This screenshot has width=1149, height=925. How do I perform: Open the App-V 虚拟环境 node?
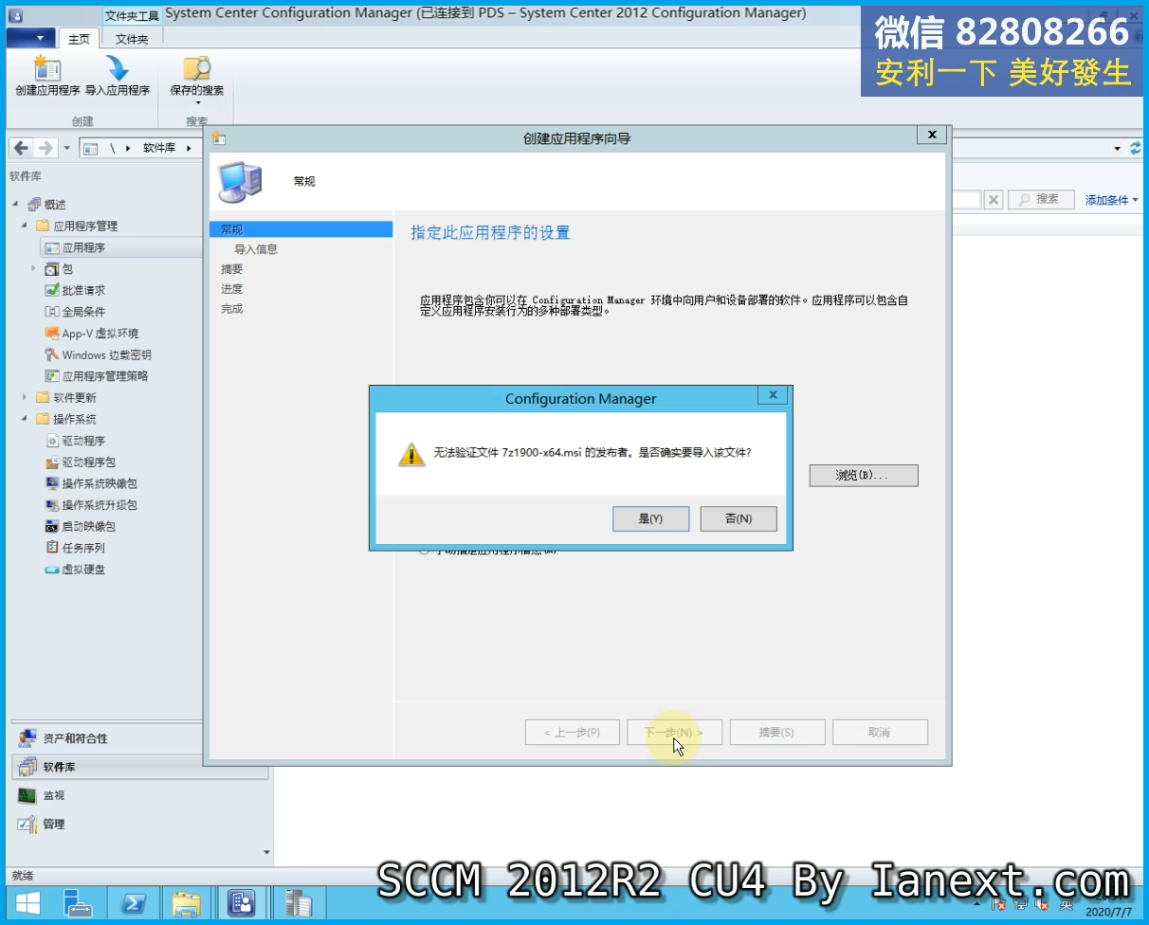point(100,334)
